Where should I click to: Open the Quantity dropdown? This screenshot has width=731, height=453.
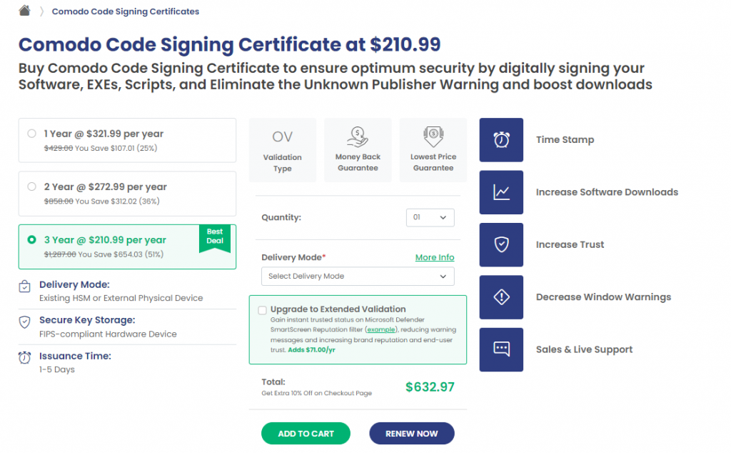430,217
